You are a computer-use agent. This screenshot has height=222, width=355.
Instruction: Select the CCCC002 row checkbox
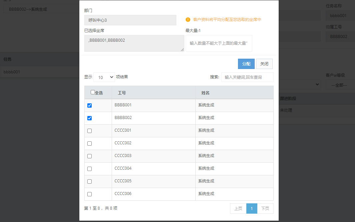(x=89, y=143)
